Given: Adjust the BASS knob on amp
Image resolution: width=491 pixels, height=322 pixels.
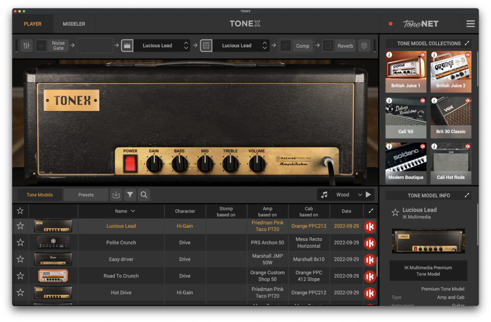Looking at the screenshot, I should [179, 164].
